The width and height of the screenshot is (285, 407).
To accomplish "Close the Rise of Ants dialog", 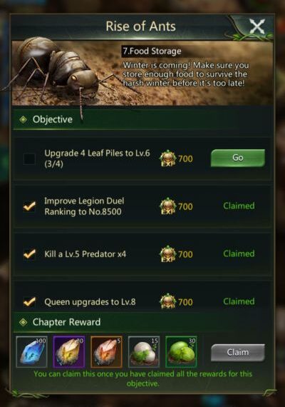I will tap(257, 26).
